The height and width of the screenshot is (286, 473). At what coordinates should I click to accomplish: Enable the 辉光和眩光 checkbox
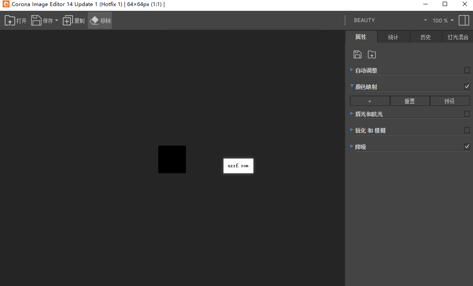click(467, 114)
